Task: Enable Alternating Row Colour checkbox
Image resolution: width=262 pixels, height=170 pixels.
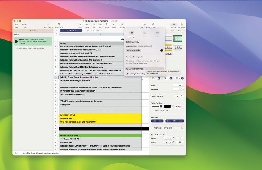Action: pyautogui.click(x=152, y=128)
